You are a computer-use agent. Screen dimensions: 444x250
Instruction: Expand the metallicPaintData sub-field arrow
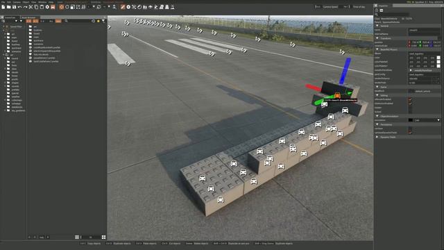pyautogui.click(x=411, y=70)
